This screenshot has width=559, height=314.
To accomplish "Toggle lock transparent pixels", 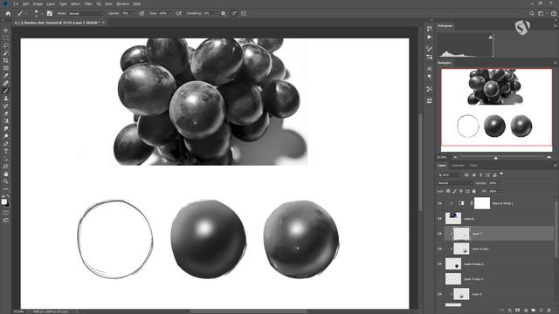I will (448, 191).
